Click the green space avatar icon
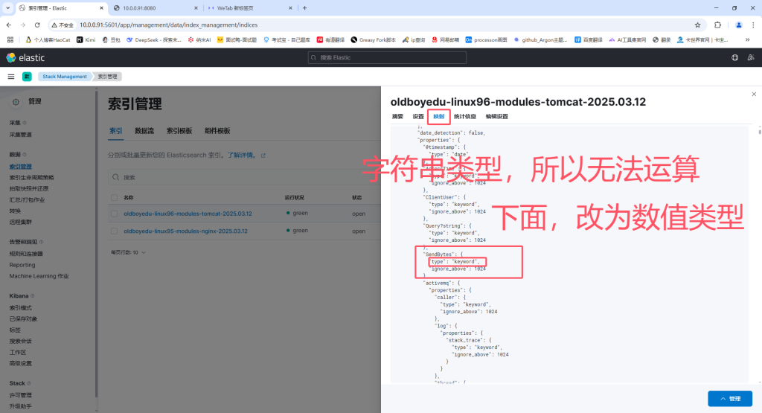The width and height of the screenshot is (762, 413). pyautogui.click(x=27, y=77)
